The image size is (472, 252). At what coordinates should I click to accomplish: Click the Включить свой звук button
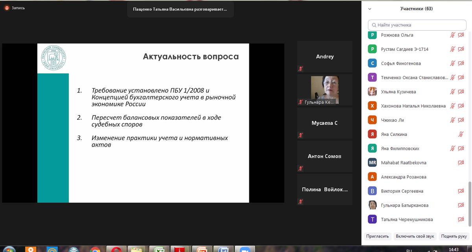415,236
